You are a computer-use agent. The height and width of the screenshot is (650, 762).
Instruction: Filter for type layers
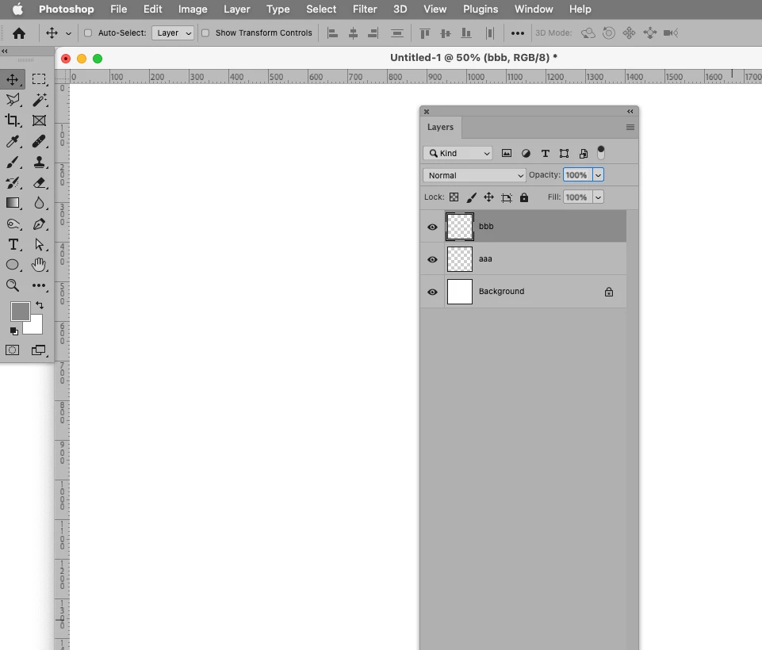click(546, 154)
